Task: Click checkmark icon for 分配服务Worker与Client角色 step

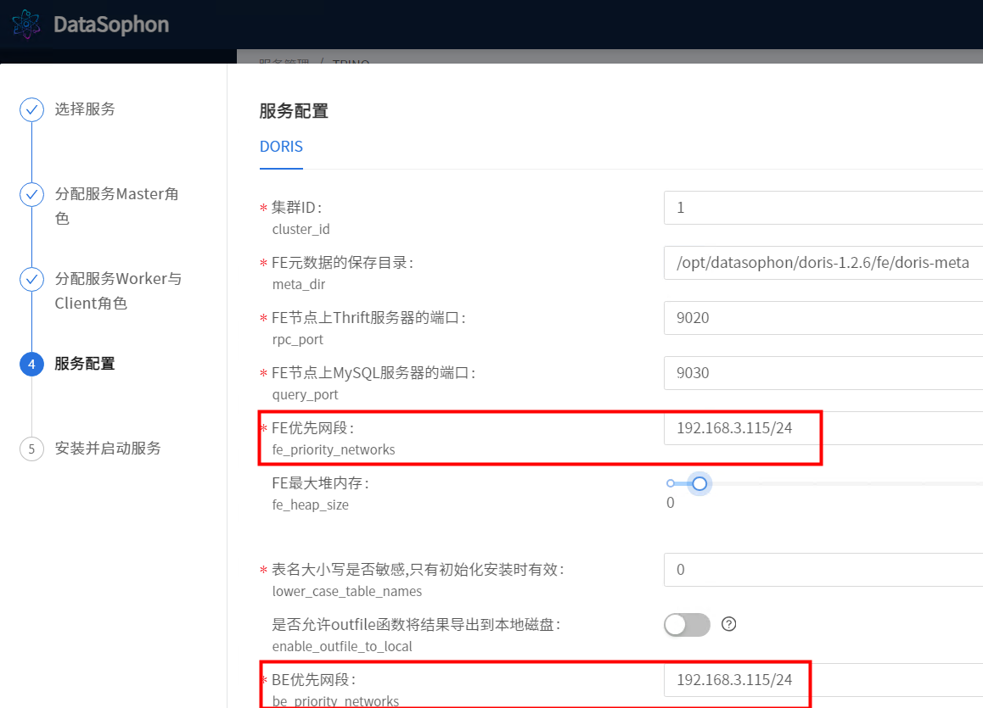Action: 31,279
